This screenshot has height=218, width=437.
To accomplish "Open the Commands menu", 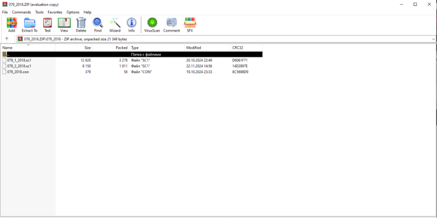I will [x=21, y=12].
